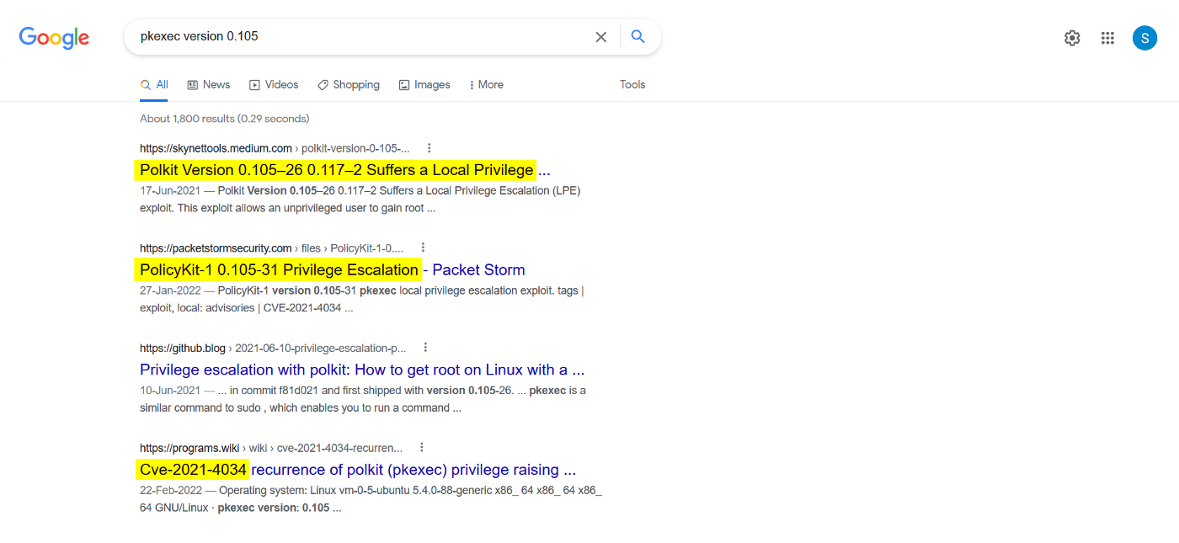Clear the search query with the X icon
Viewport: 1179px width, 543px height.
pyautogui.click(x=600, y=36)
